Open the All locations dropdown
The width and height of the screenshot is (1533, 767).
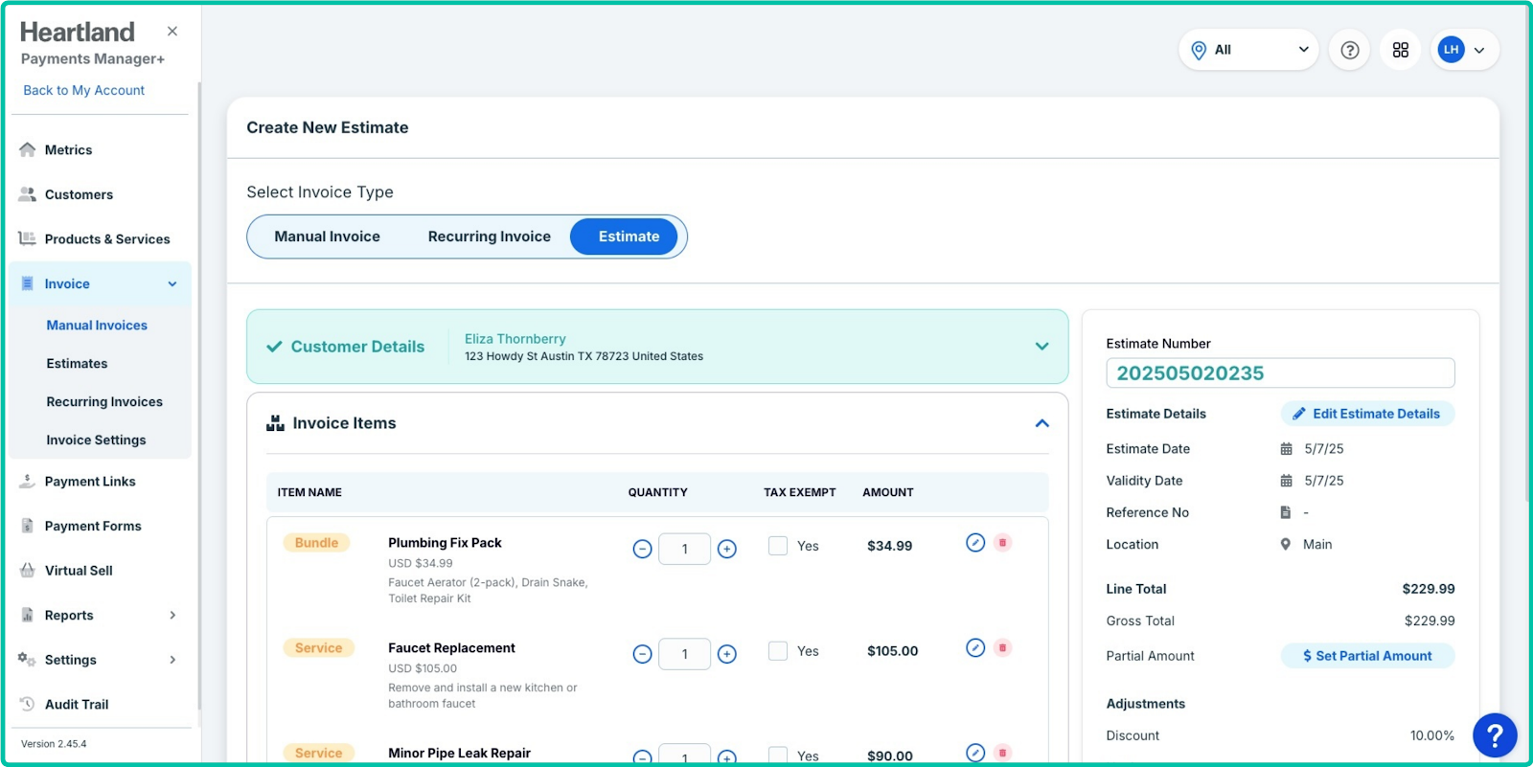click(x=1248, y=50)
